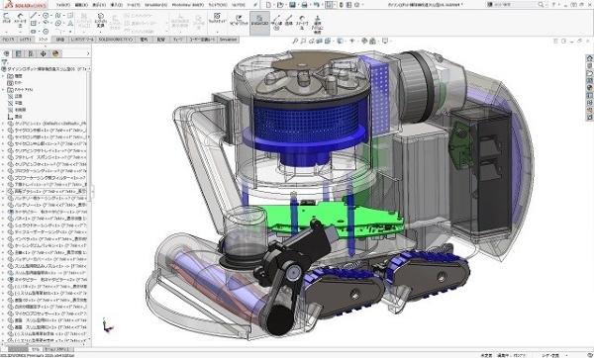Expand the history folder in feature tree

pyautogui.click(x=3, y=76)
